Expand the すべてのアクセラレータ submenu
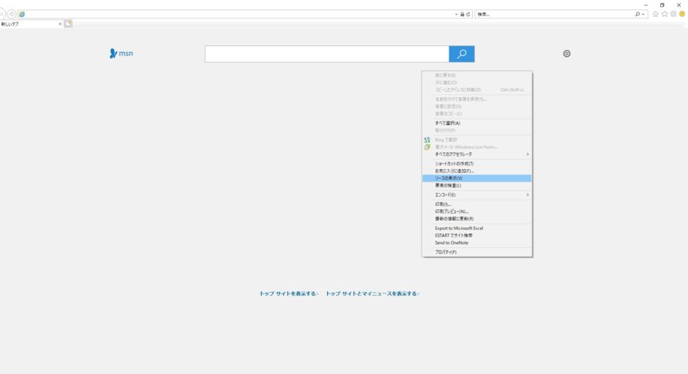This screenshot has width=688, height=374. (x=476, y=154)
